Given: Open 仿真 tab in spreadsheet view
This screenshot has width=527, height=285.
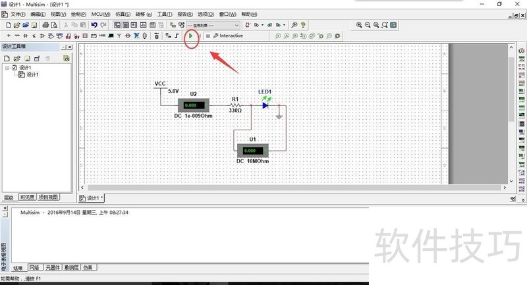Looking at the screenshot, I should click(x=88, y=267).
